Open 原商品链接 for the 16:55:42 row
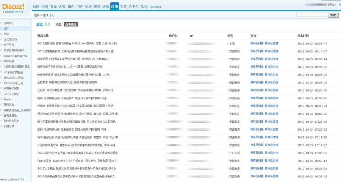 tap(257, 176)
